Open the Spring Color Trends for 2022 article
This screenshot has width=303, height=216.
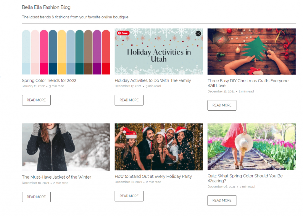49,80
